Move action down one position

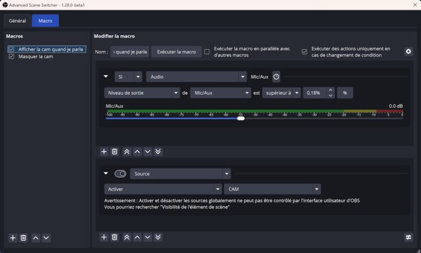147,237
